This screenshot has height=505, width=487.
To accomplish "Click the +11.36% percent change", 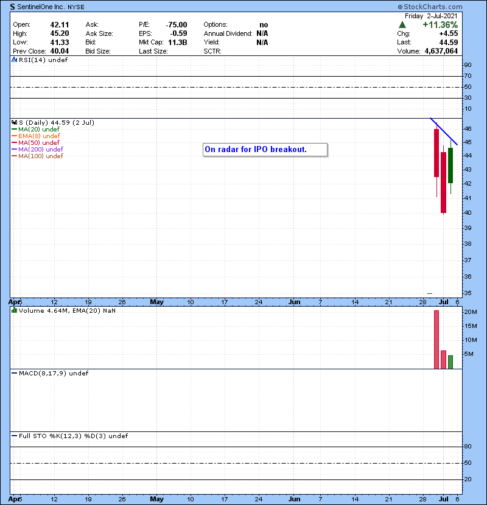I will (x=440, y=25).
